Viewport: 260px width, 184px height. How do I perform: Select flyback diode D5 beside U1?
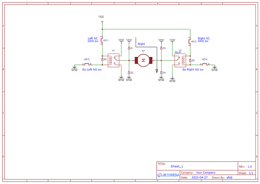click(x=102, y=59)
